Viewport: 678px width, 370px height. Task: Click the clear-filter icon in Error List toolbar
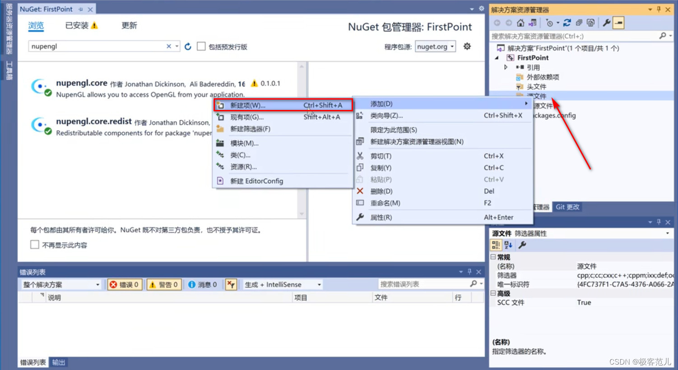(231, 284)
